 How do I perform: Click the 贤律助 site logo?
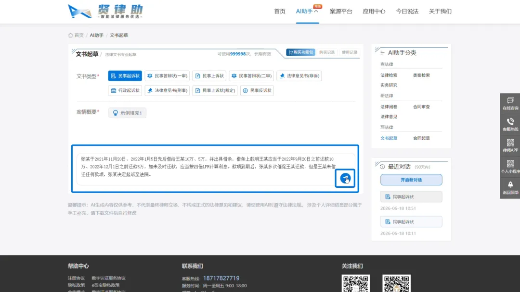pos(105,11)
